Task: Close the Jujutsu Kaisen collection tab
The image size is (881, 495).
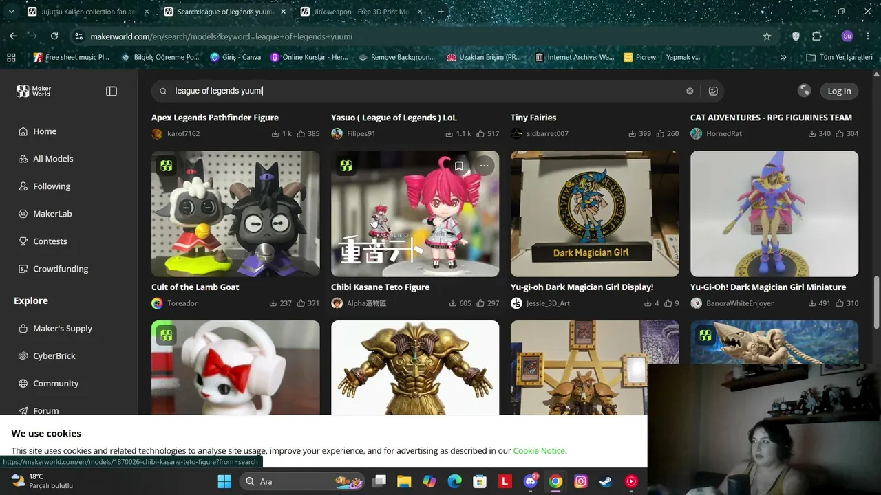Action: point(147,12)
